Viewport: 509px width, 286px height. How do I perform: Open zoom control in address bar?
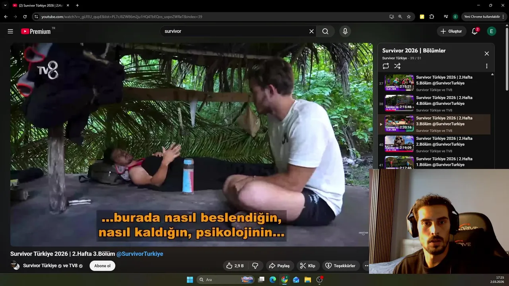[x=400, y=17]
